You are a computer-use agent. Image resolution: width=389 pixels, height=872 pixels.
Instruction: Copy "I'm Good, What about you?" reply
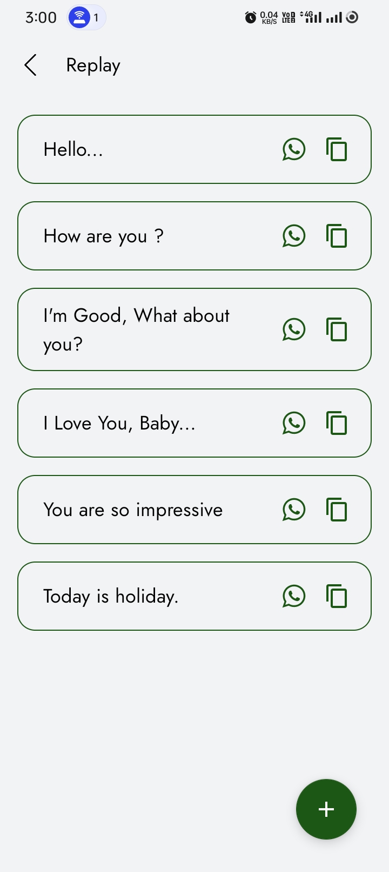(x=337, y=329)
